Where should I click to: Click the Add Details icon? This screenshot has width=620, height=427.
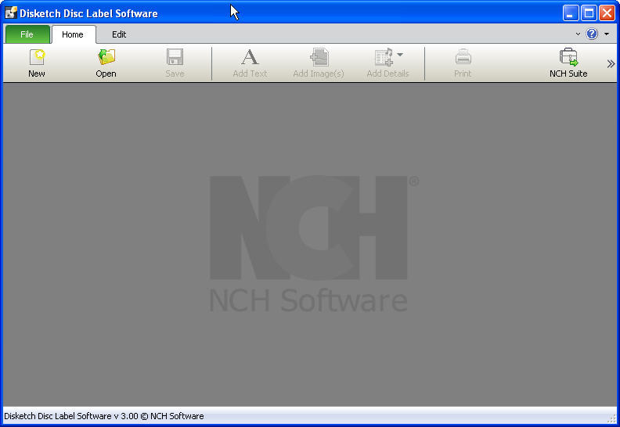384,57
